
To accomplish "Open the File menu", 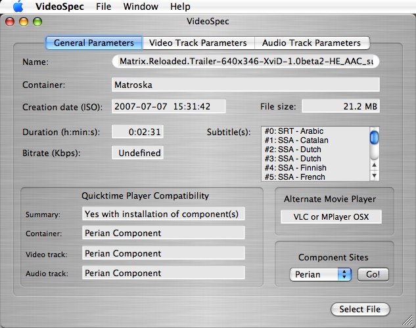I will click(x=103, y=7).
